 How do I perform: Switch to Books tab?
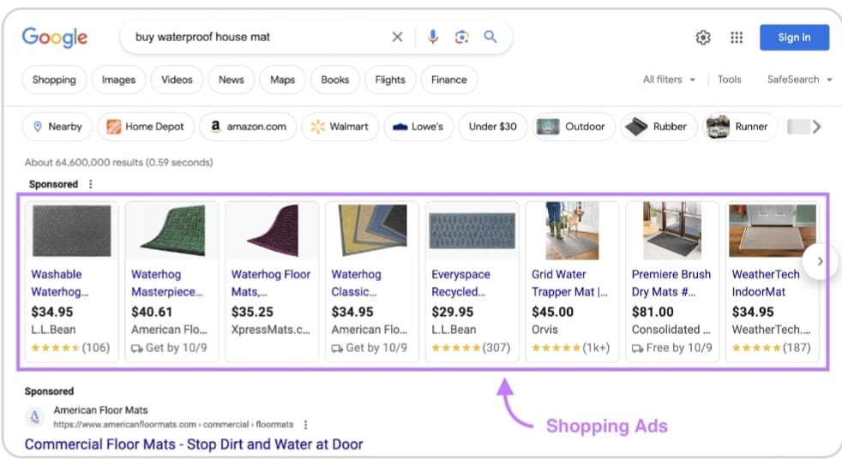[x=335, y=80]
